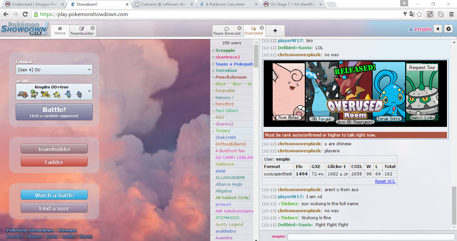Open the sound volume options

point(438,29)
